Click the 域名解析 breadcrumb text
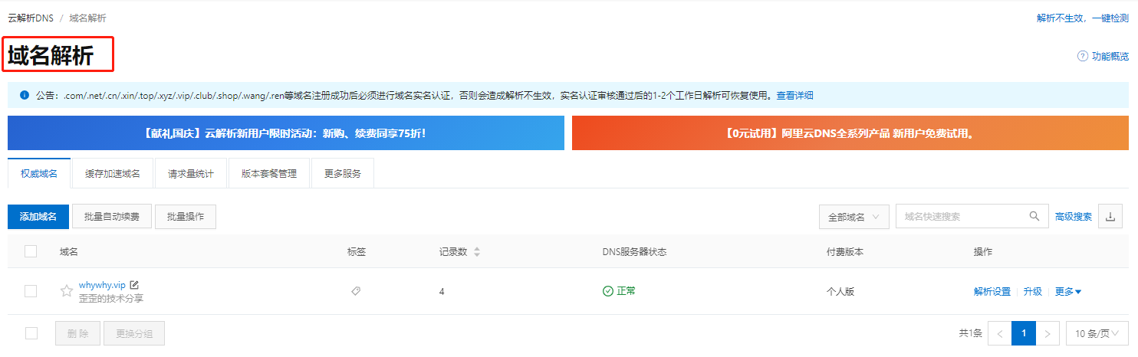 (88, 18)
